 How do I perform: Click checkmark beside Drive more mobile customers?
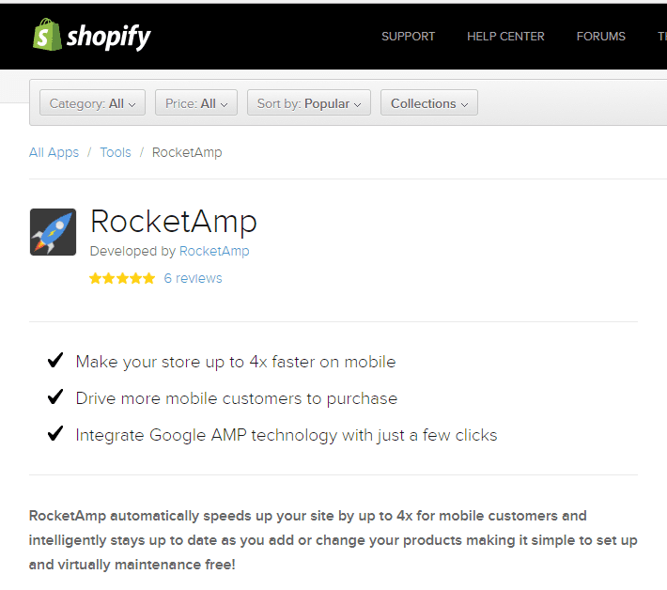[x=55, y=397]
